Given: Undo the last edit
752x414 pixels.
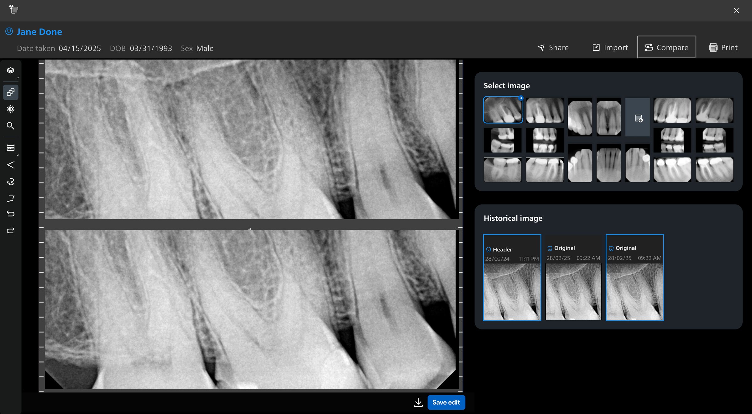Looking at the screenshot, I should pos(11,214).
